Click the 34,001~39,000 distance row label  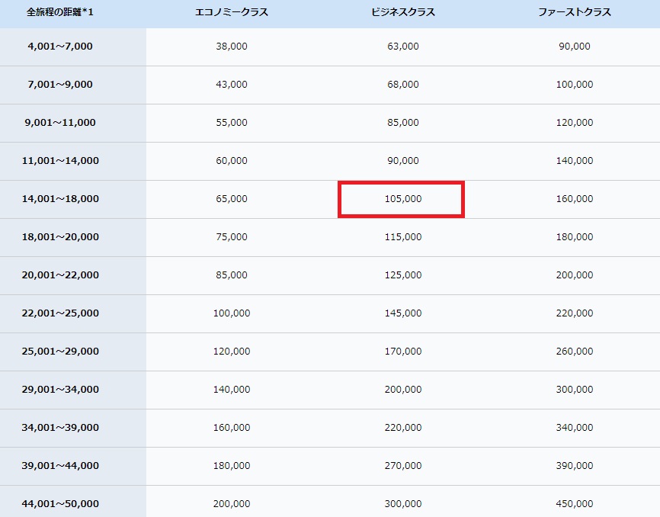click(60, 427)
